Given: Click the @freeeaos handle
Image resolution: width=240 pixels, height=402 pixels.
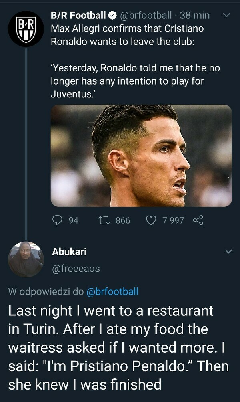Looking at the screenshot, I should click(x=76, y=269).
